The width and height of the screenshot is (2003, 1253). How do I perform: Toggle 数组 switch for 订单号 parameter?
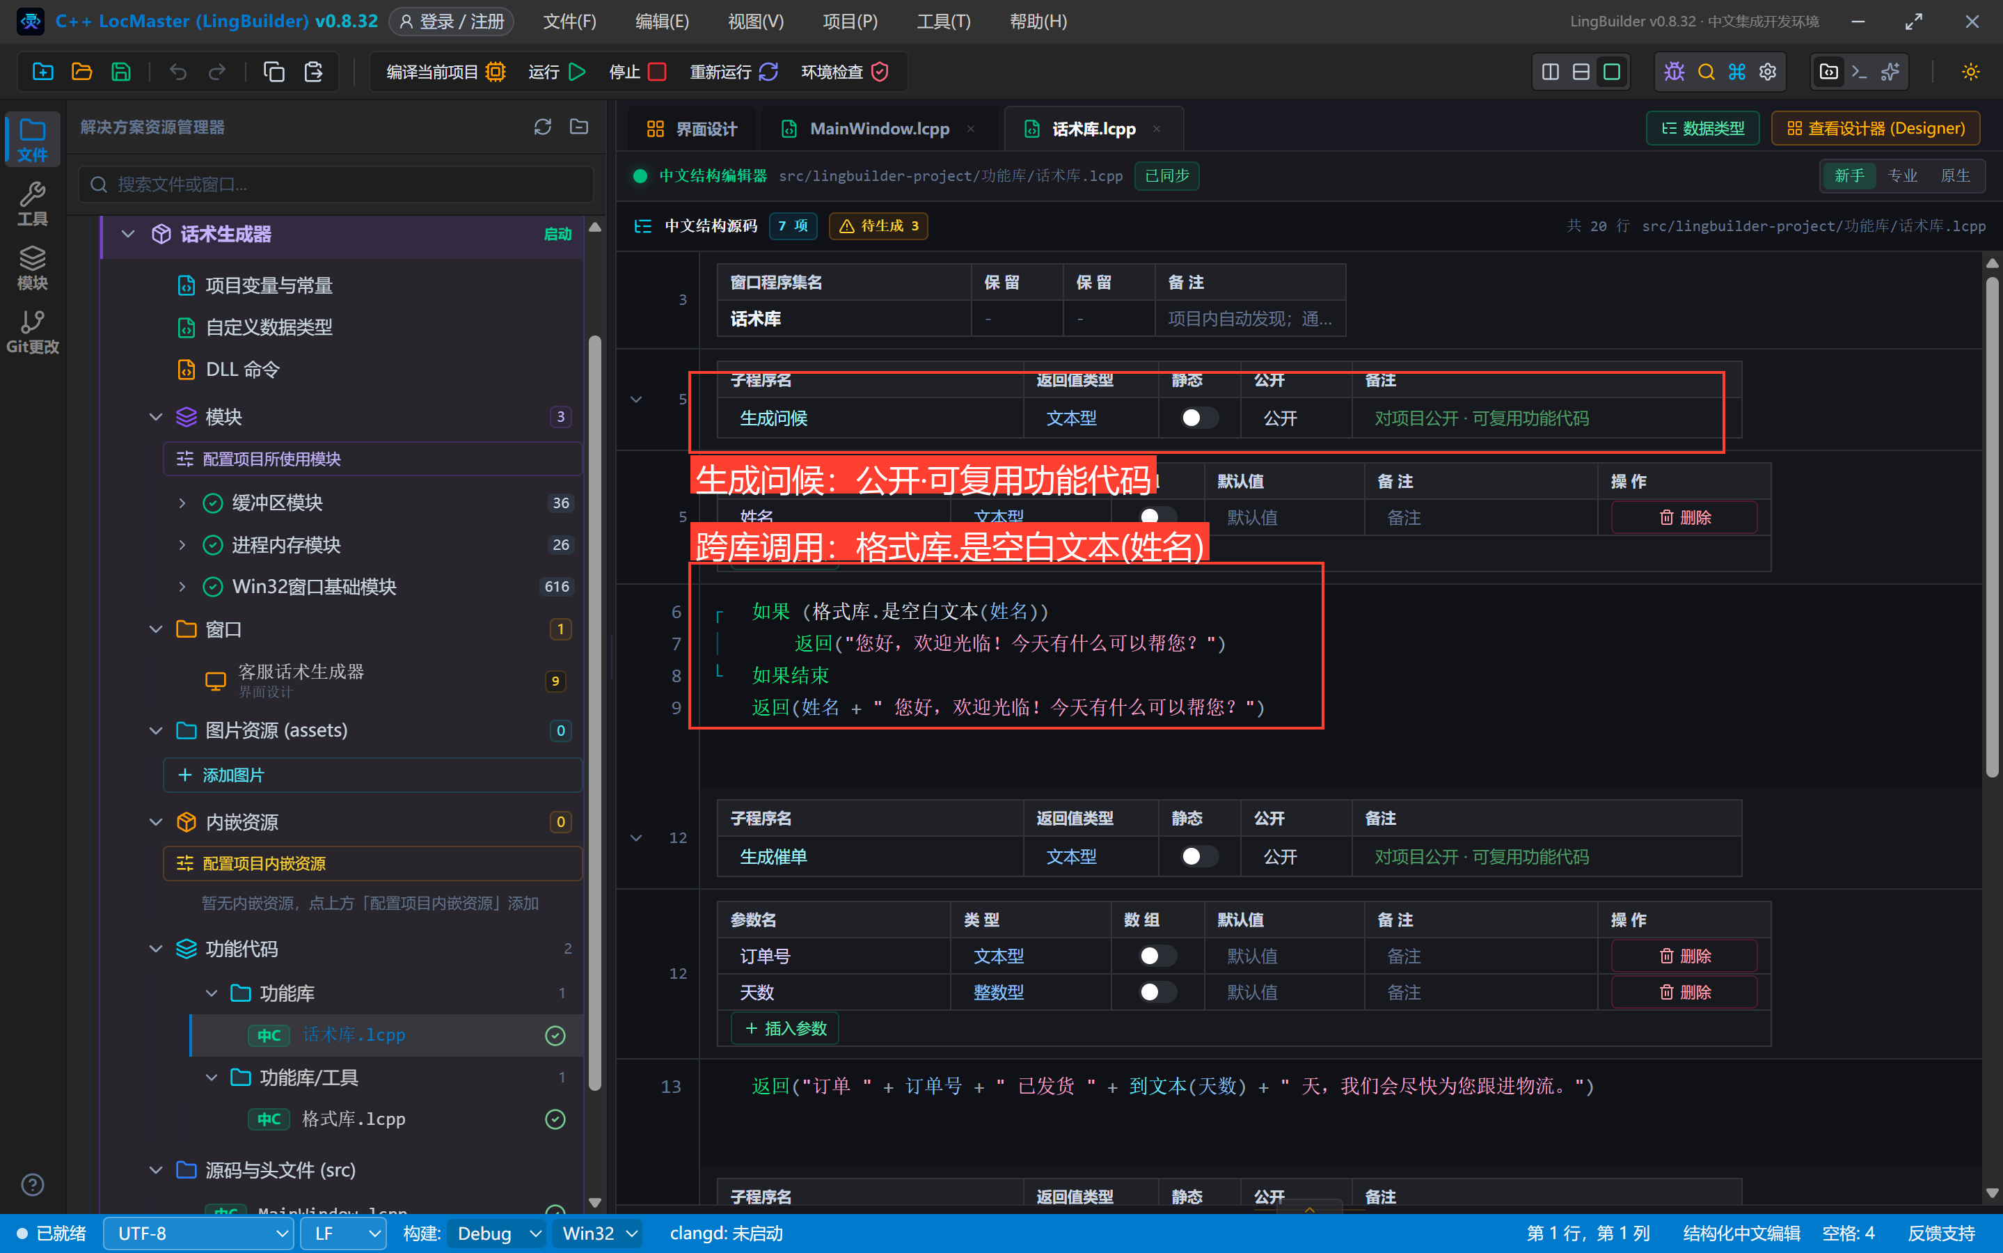(x=1157, y=956)
